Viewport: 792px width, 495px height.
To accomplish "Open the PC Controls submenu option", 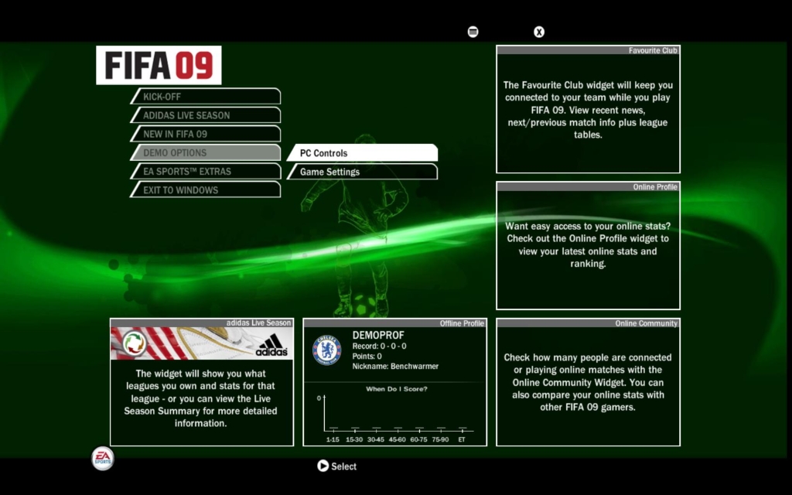I will tap(362, 152).
